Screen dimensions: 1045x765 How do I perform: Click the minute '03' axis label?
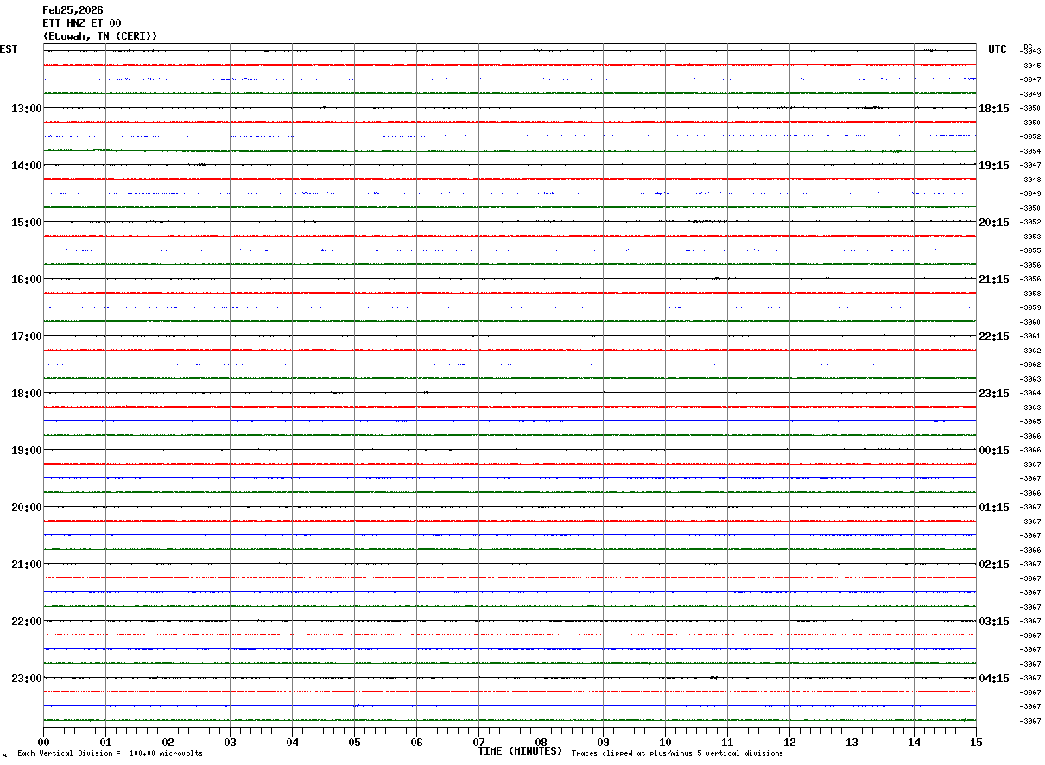click(230, 743)
